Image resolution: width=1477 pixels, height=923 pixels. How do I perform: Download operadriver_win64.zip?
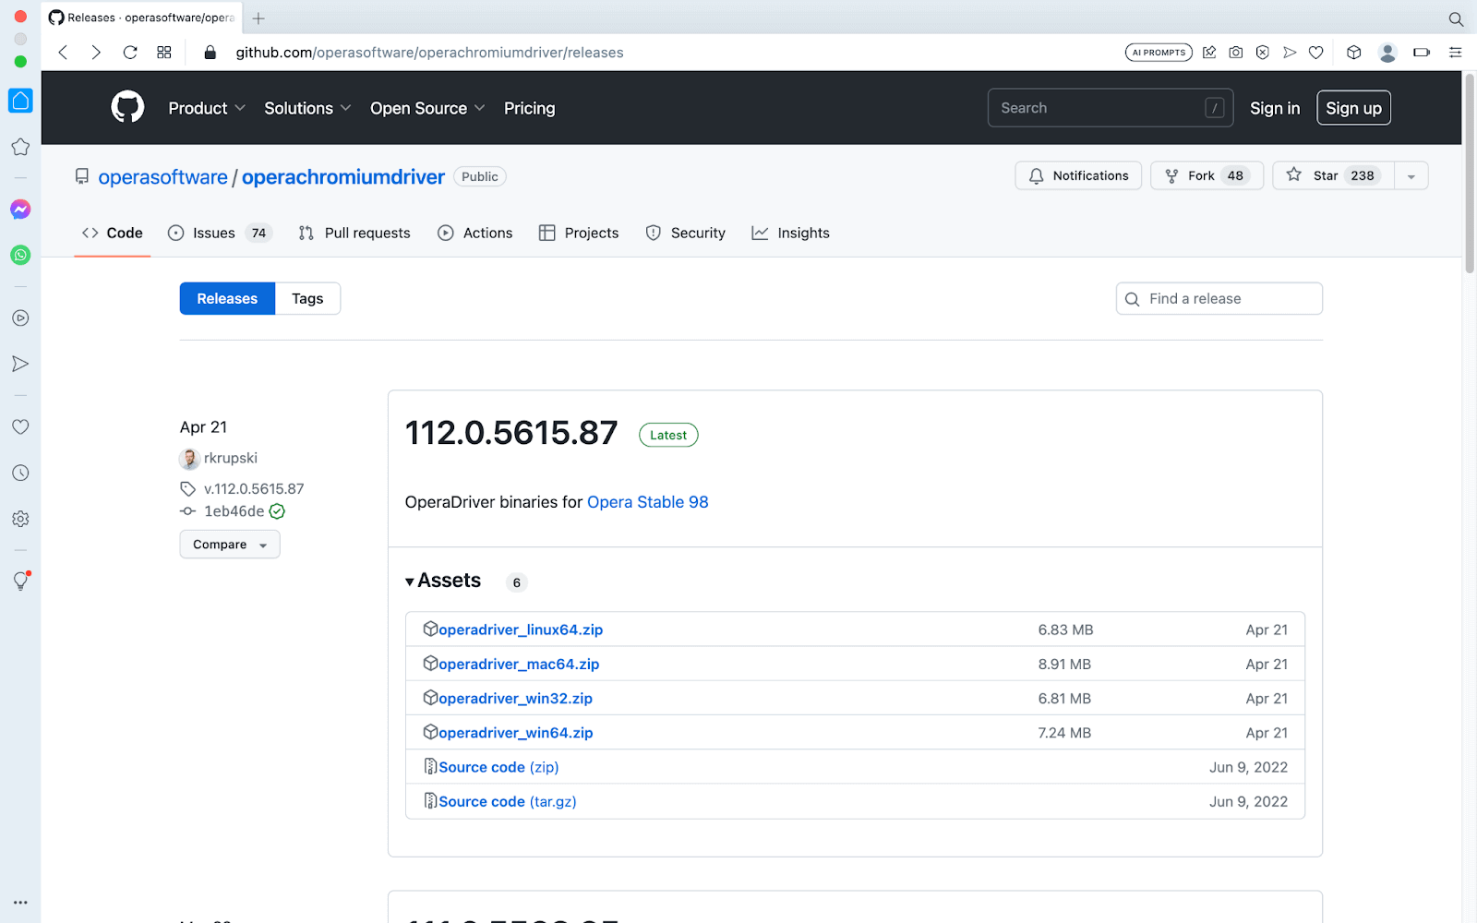[516, 733]
